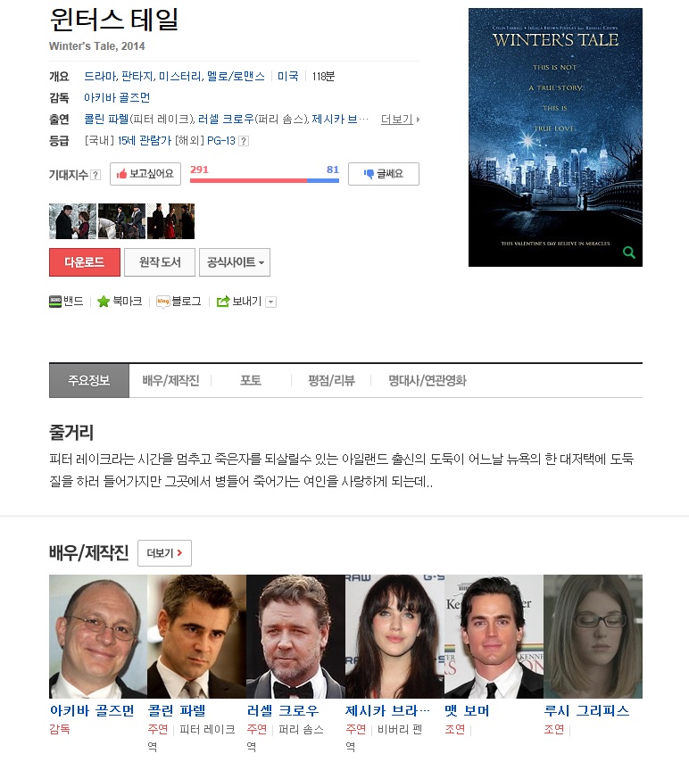This screenshot has width=689, height=762.
Task: Click the green star 북마크 icon
Action: coord(104,302)
